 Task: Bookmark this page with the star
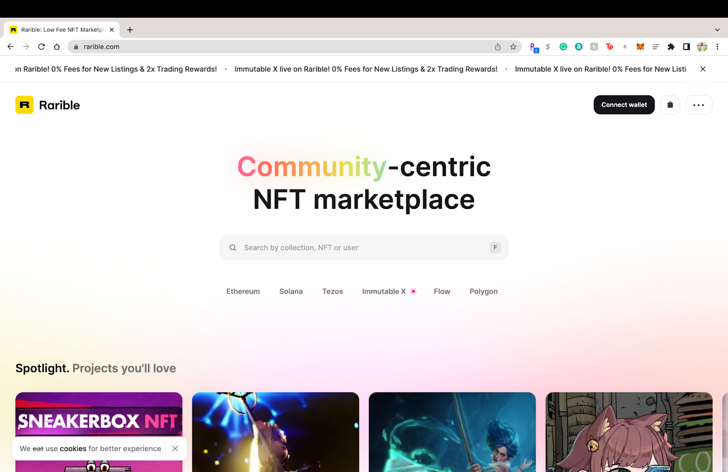point(513,47)
